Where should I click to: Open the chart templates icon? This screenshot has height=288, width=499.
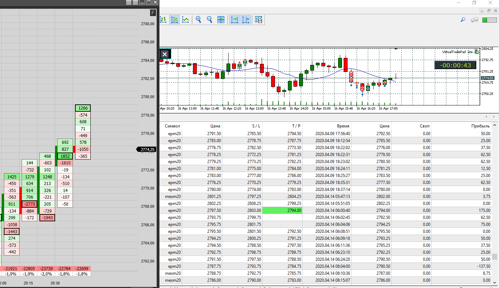click(259, 20)
